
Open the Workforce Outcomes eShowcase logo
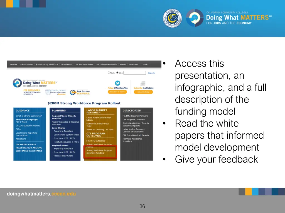[x=57, y=92]
